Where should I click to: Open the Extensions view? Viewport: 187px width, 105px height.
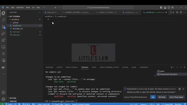(x=3, y=40)
